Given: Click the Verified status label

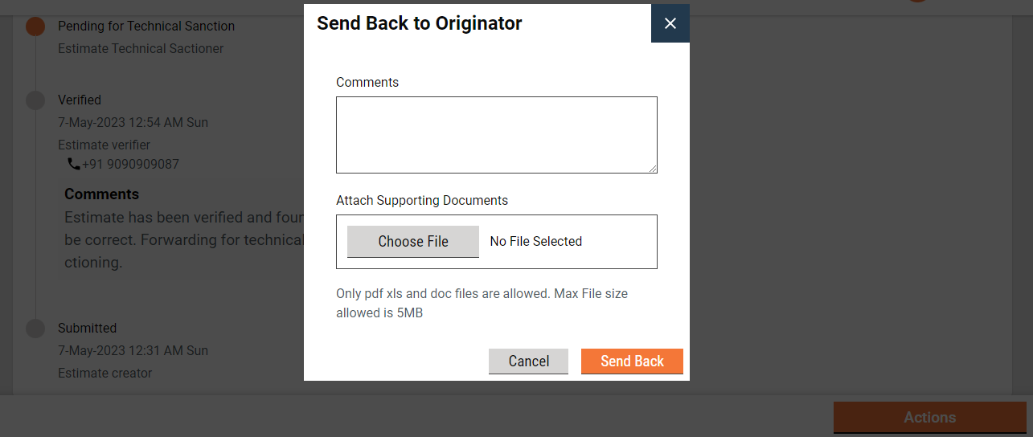Looking at the screenshot, I should coord(80,100).
